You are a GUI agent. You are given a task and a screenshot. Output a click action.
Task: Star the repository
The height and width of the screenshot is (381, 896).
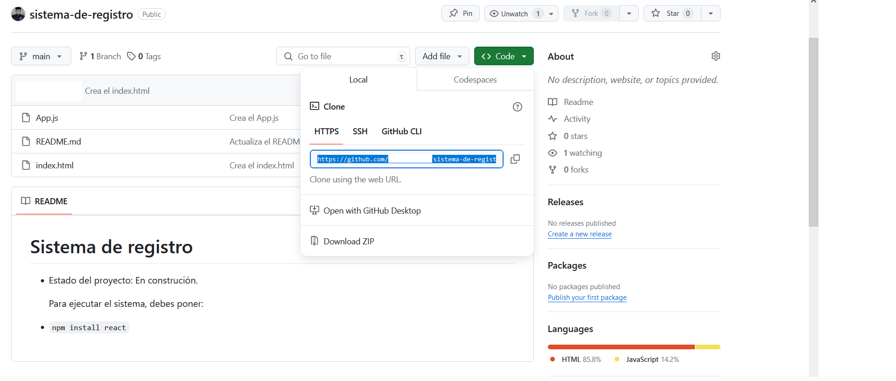(x=672, y=14)
